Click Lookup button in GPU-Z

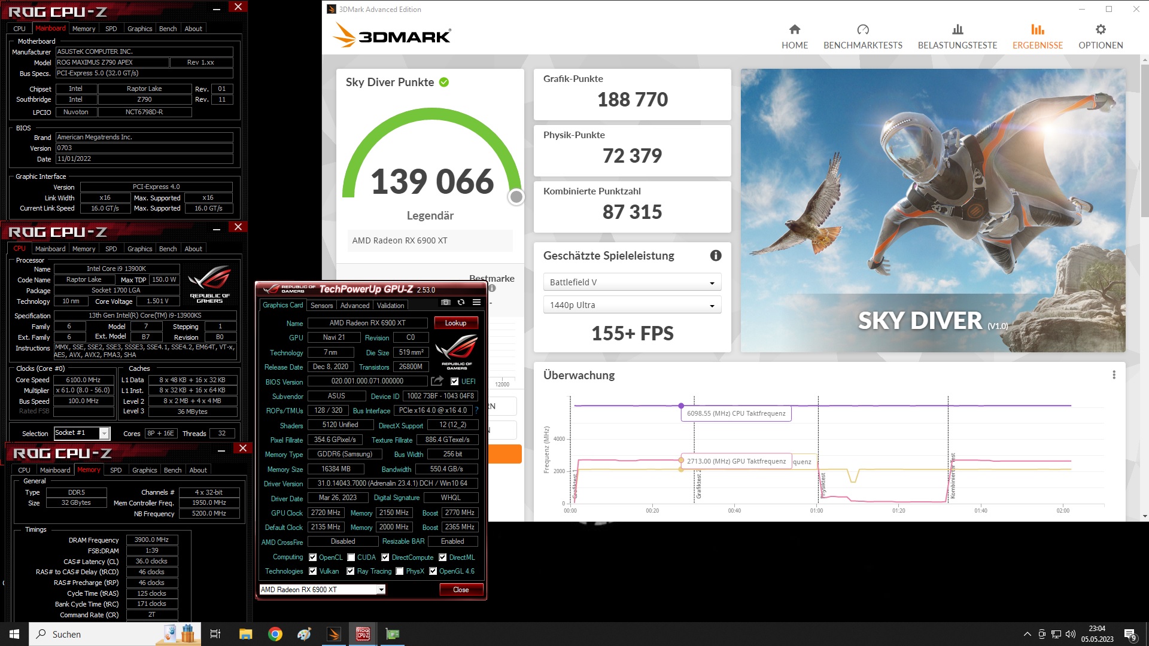[x=455, y=323]
